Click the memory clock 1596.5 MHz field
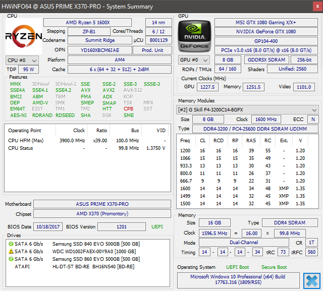This screenshot has height=291, width=323. [x=214, y=234]
